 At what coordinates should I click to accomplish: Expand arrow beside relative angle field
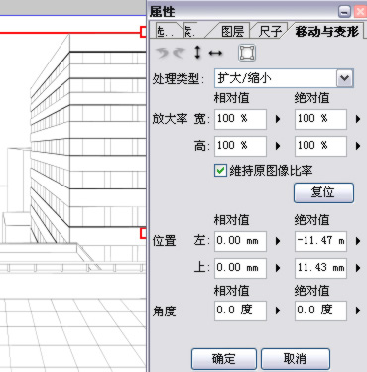(x=278, y=310)
